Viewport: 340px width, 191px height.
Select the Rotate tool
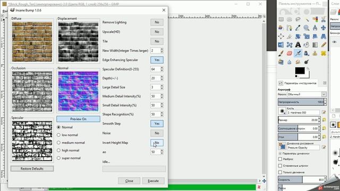click(x=298, y=37)
